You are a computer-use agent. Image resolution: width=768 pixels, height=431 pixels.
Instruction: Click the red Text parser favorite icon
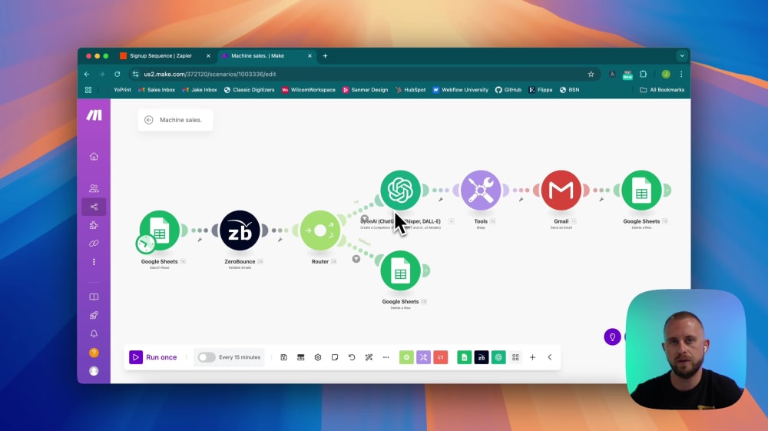pos(441,357)
